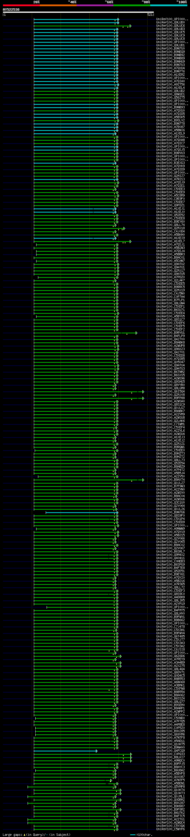Open hit UniRef100_Q42700
The image size is (190, 837).
170,339
